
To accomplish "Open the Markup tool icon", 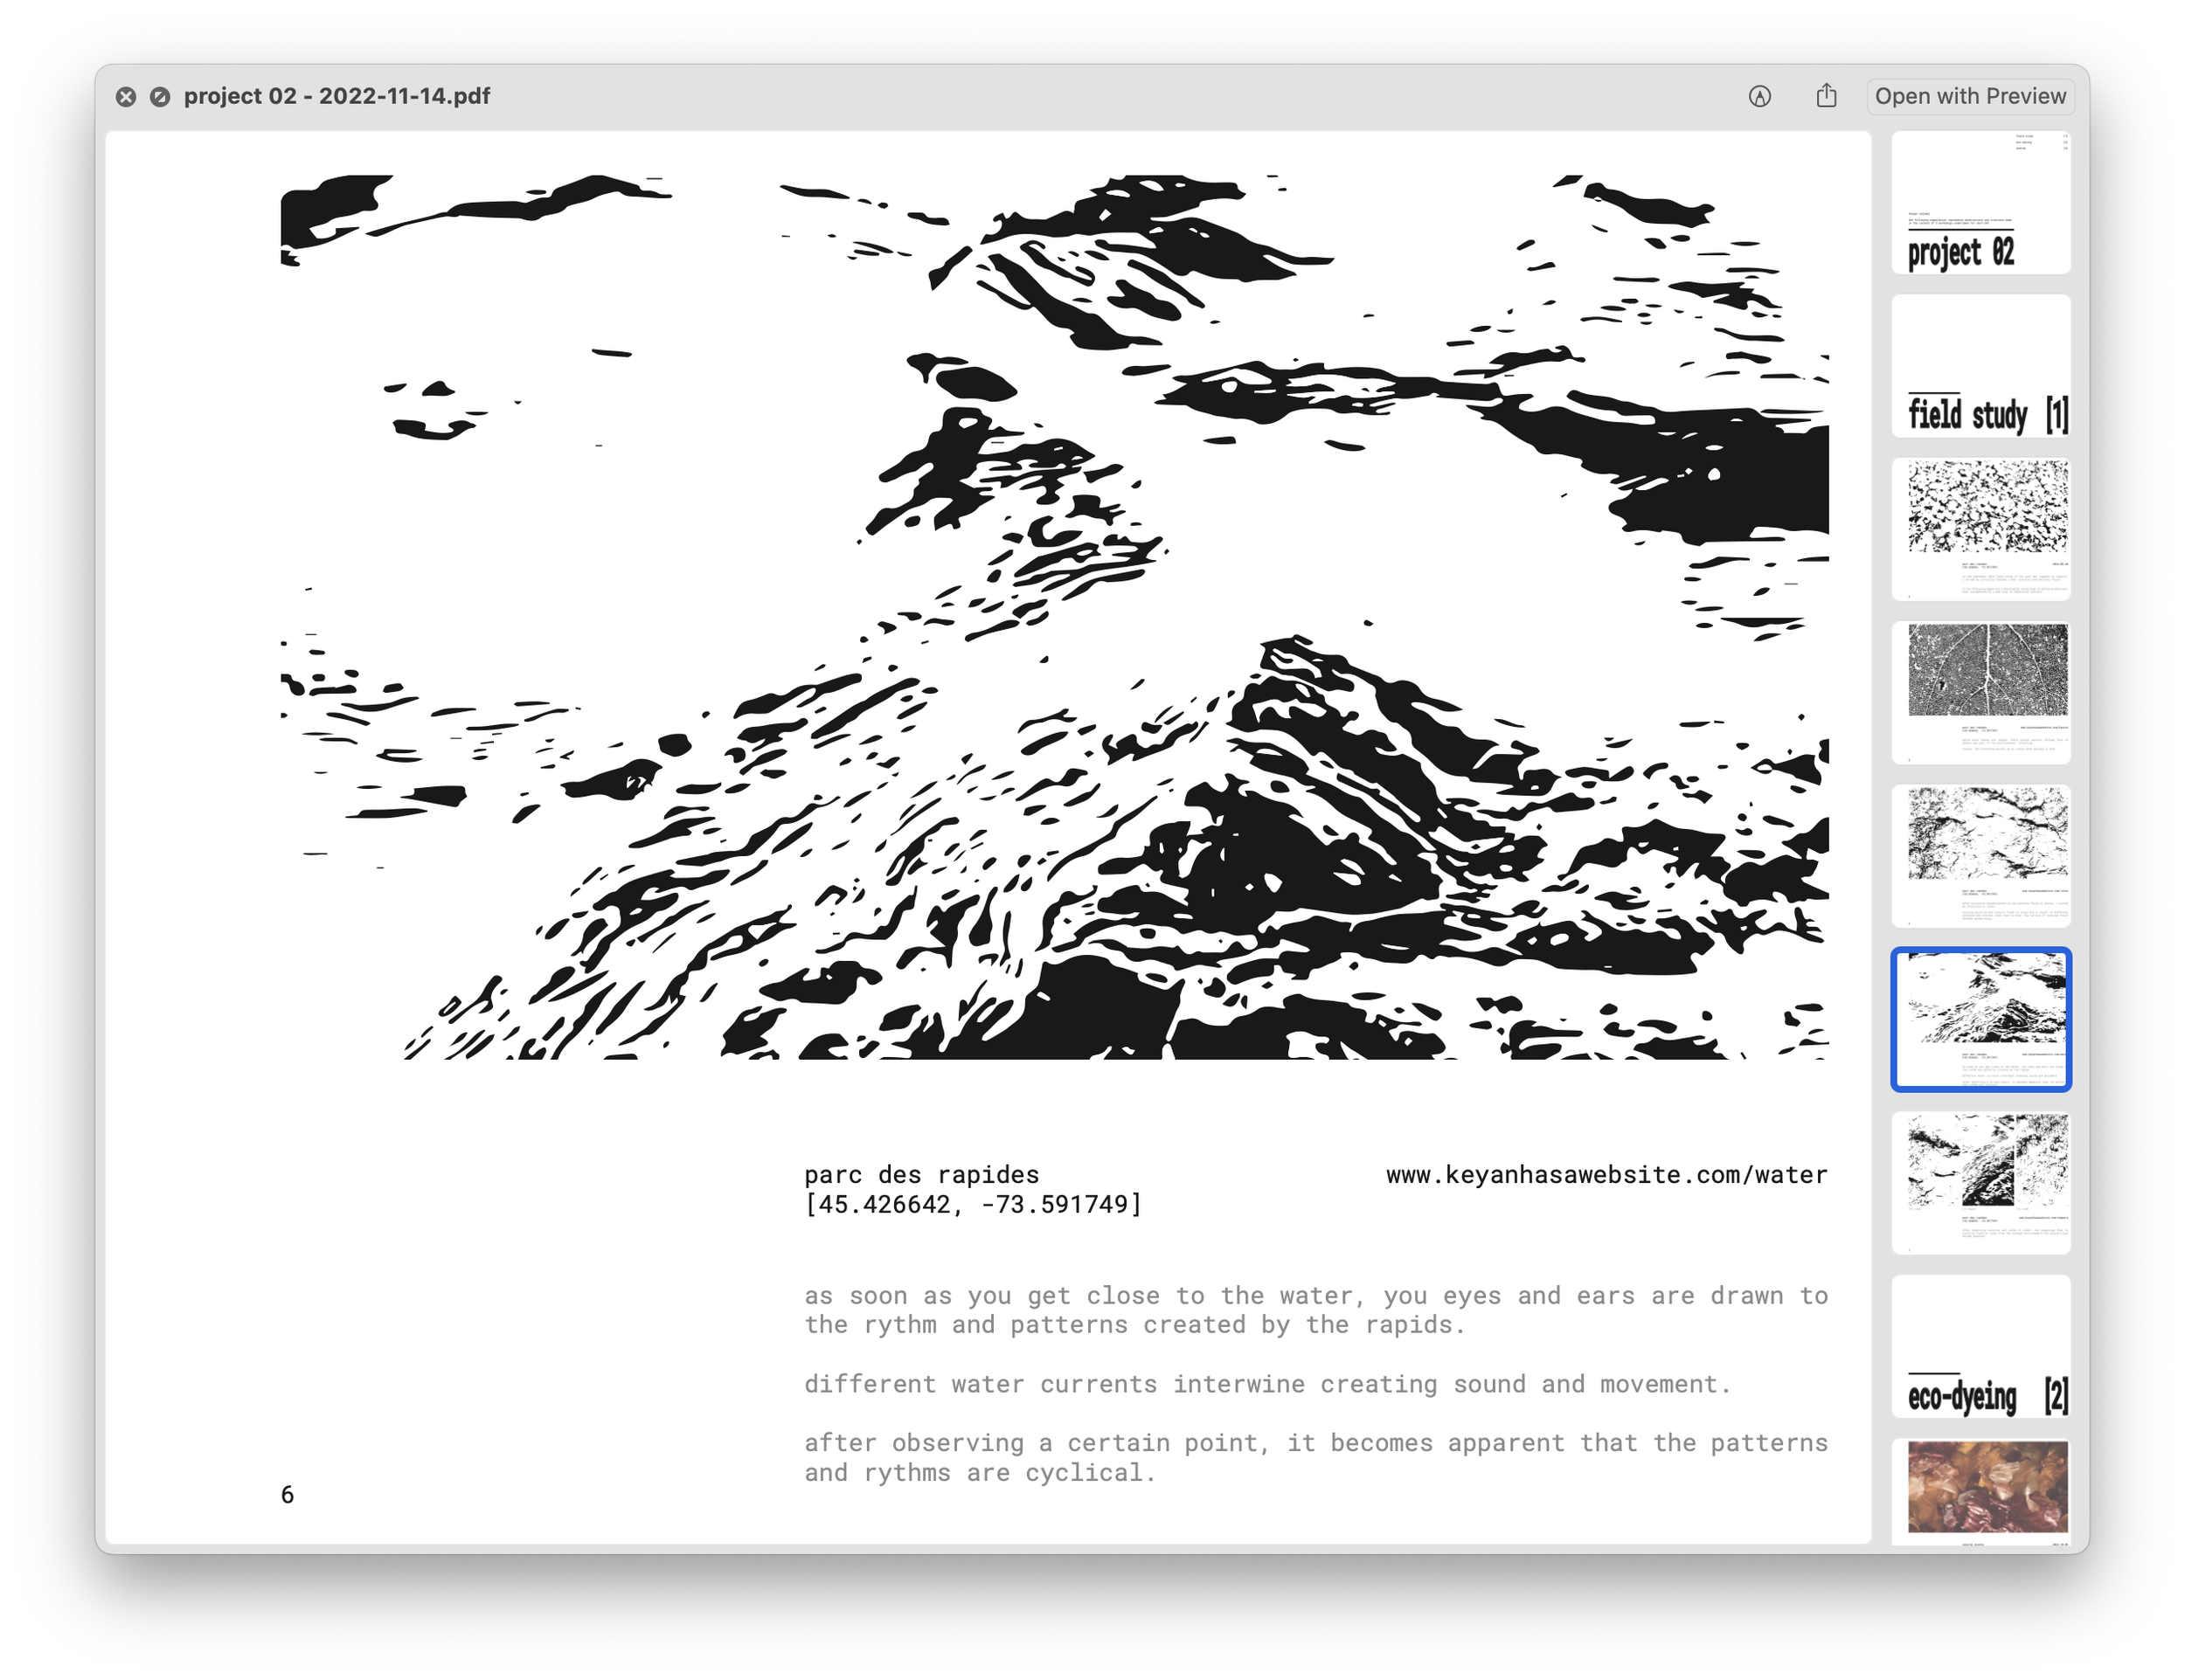I will coord(1760,97).
